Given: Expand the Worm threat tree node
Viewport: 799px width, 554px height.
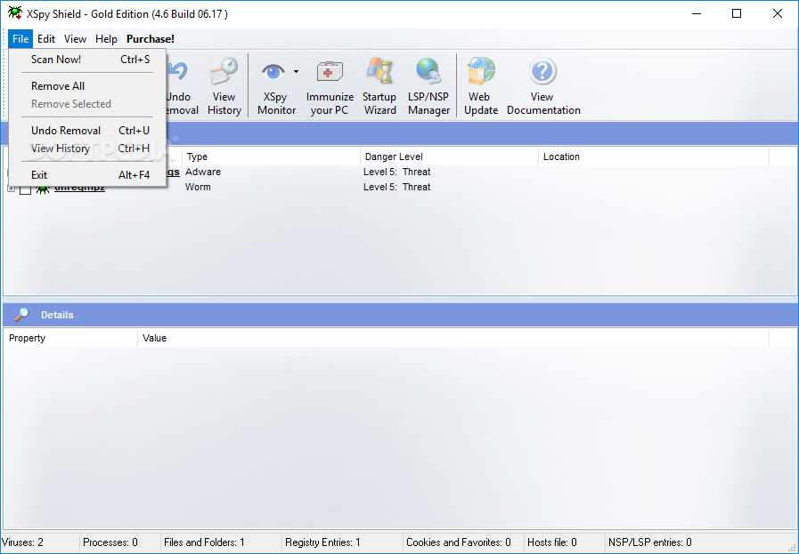Looking at the screenshot, I should point(12,189).
